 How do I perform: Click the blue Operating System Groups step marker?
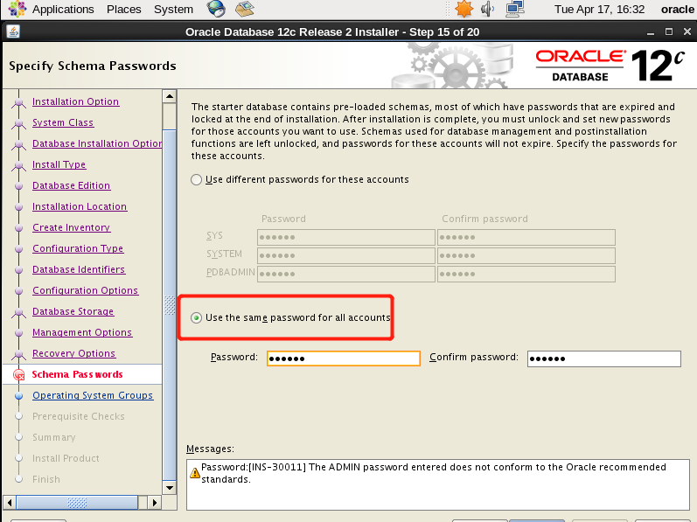tap(18, 396)
